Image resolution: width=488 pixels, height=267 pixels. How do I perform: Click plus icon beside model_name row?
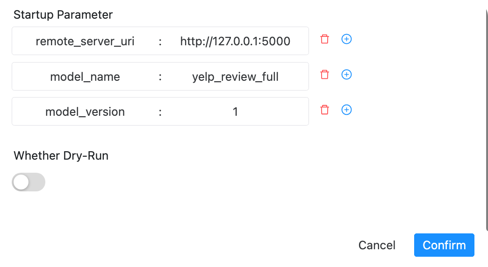click(346, 75)
